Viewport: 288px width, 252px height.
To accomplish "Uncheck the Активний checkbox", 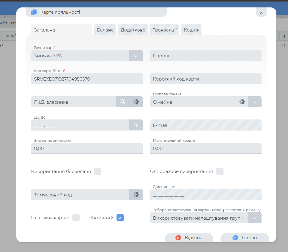I will coord(120,218).
